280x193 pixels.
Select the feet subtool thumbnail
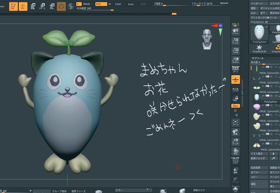click(x=257, y=145)
